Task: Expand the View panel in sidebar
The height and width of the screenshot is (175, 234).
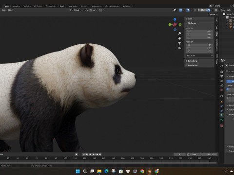Action: pos(199,19)
